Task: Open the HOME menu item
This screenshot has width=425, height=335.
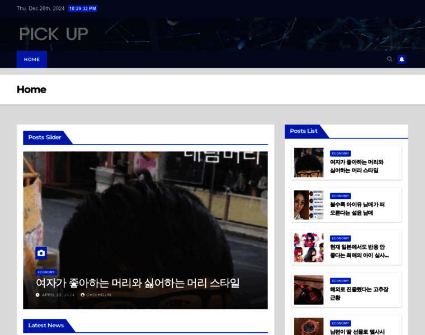Action: click(x=32, y=59)
